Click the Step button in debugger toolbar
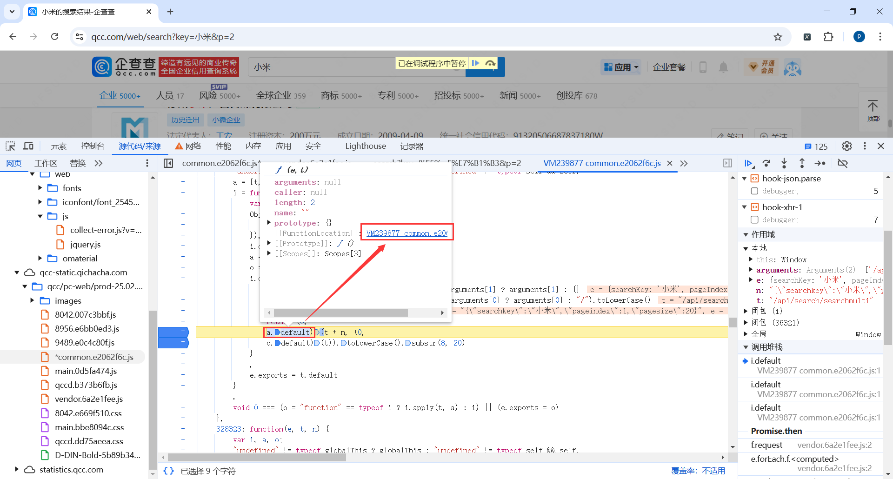893x479 pixels. click(x=820, y=163)
